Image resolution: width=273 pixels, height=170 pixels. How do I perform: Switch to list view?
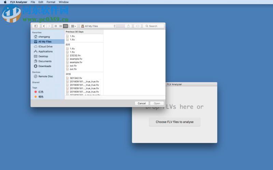tap(61, 26)
